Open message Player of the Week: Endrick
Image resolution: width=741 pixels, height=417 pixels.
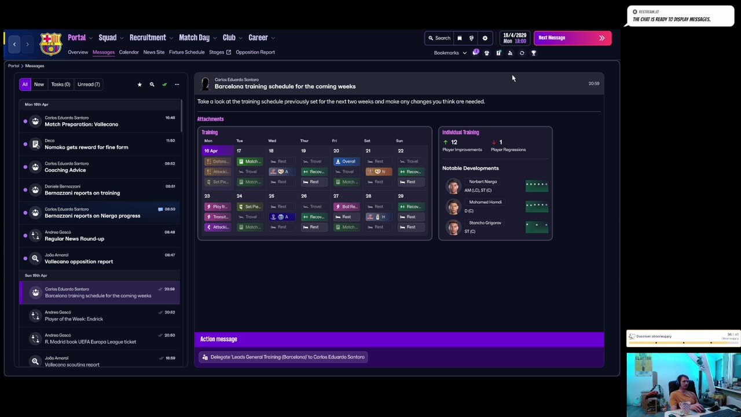coord(100,316)
